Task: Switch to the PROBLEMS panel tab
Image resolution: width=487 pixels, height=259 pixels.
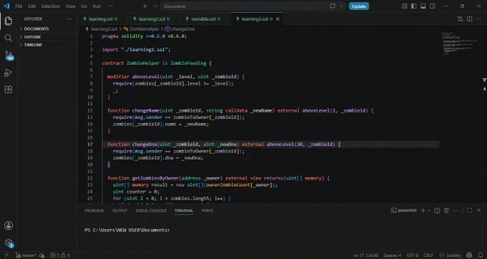Action: [x=95, y=210]
